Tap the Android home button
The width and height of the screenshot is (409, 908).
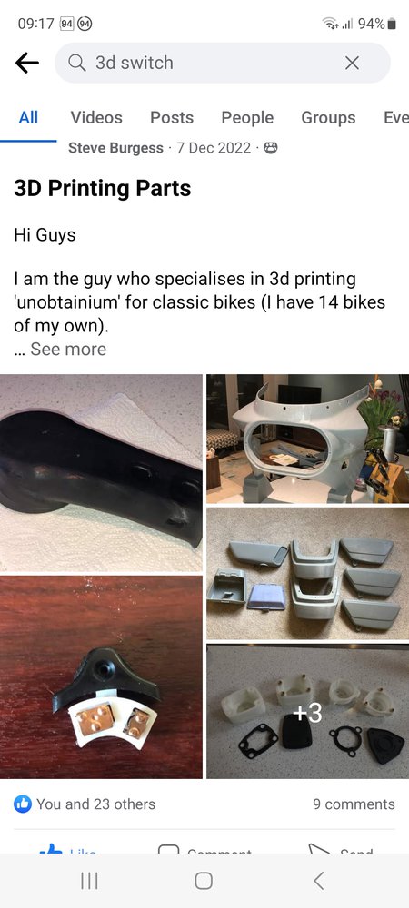point(204,881)
